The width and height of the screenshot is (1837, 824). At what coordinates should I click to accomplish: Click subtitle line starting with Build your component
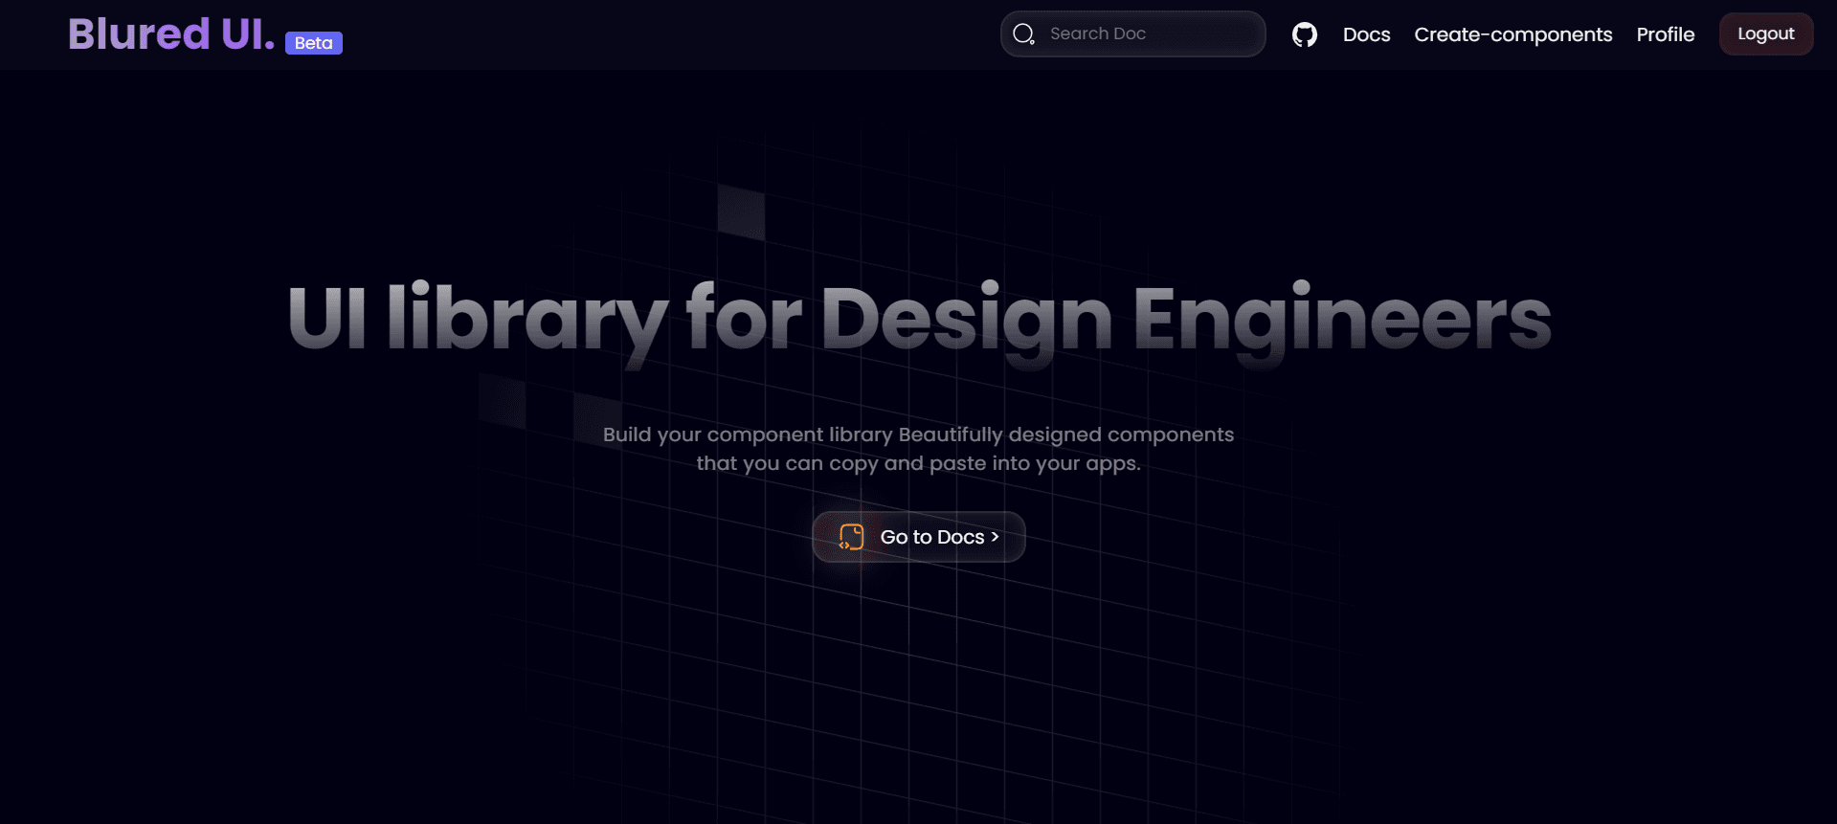pyautogui.click(x=918, y=434)
